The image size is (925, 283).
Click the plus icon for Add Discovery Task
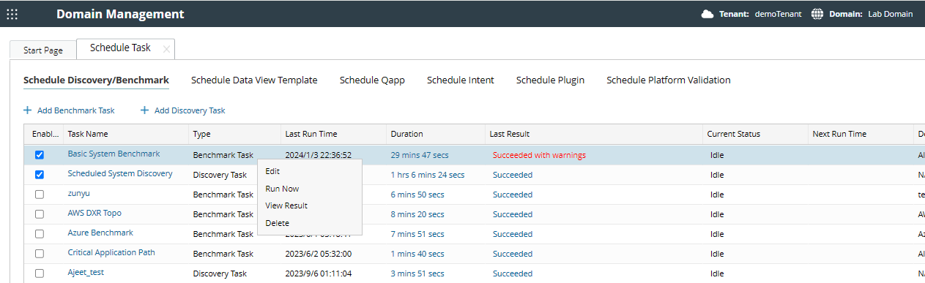(145, 110)
